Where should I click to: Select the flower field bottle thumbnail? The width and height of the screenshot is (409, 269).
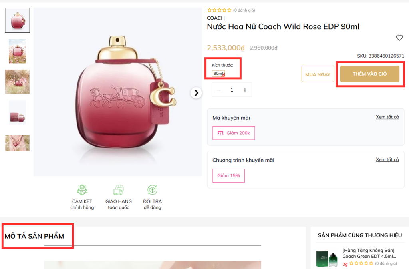pyautogui.click(x=18, y=51)
